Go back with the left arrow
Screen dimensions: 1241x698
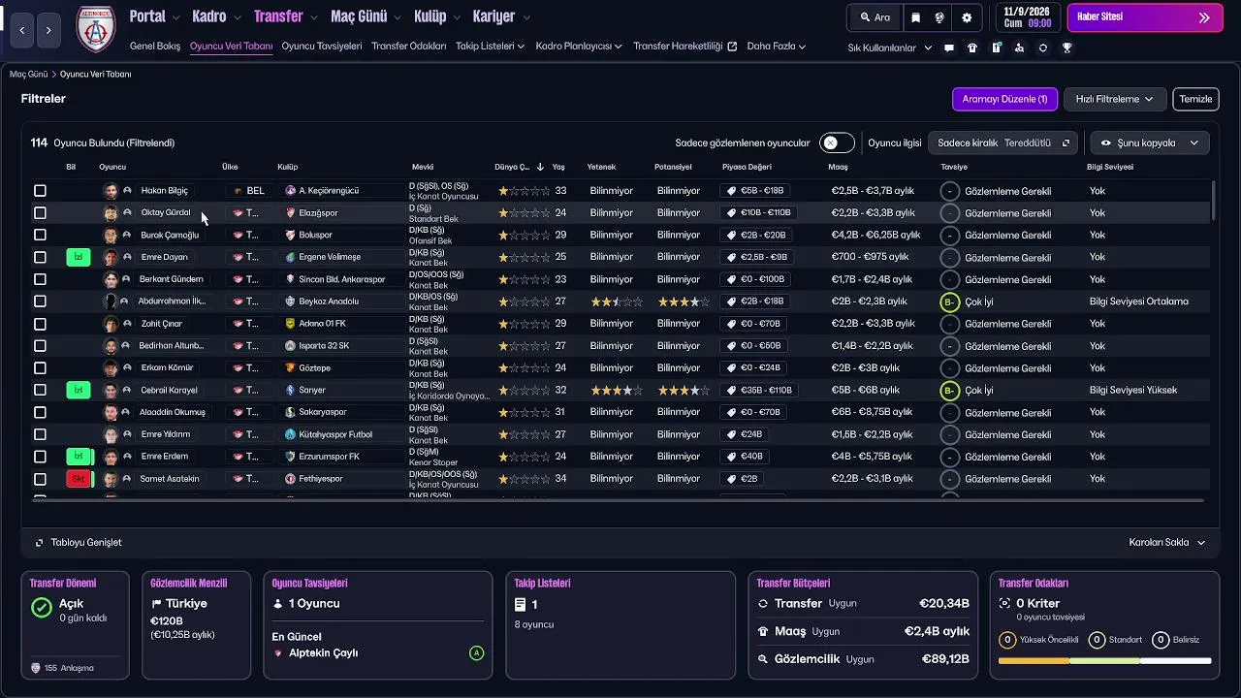(22, 30)
